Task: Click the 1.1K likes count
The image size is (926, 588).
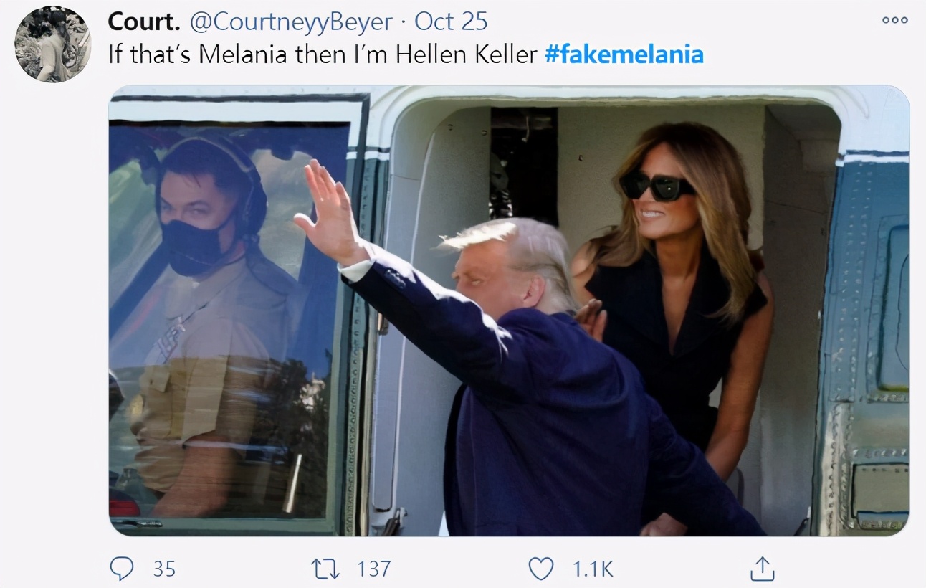Action: (x=593, y=569)
